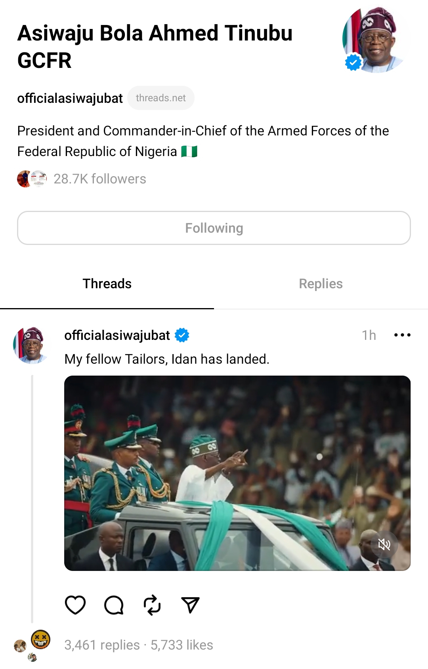View the 3,461 replies
This screenshot has height=669, width=428.
click(102, 645)
